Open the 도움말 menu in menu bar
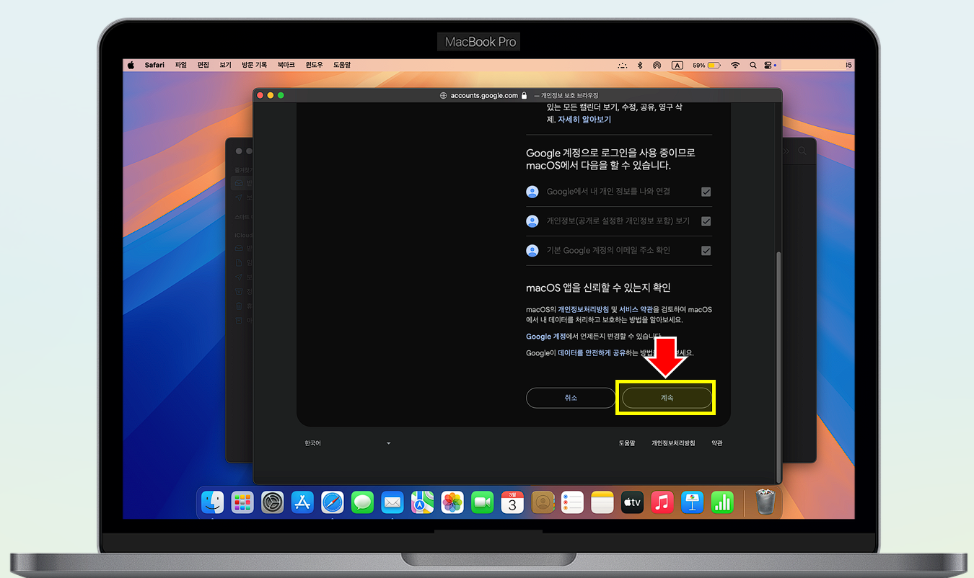The height and width of the screenshot is (578, 974). [342, 65]
